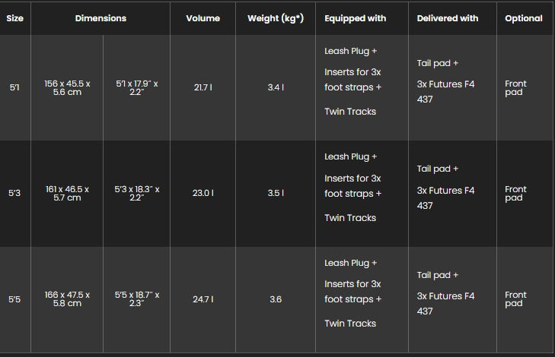Screen dimensions: 555x357
Task: Select the 21.7 l volume value
Action: coord(203,88)
